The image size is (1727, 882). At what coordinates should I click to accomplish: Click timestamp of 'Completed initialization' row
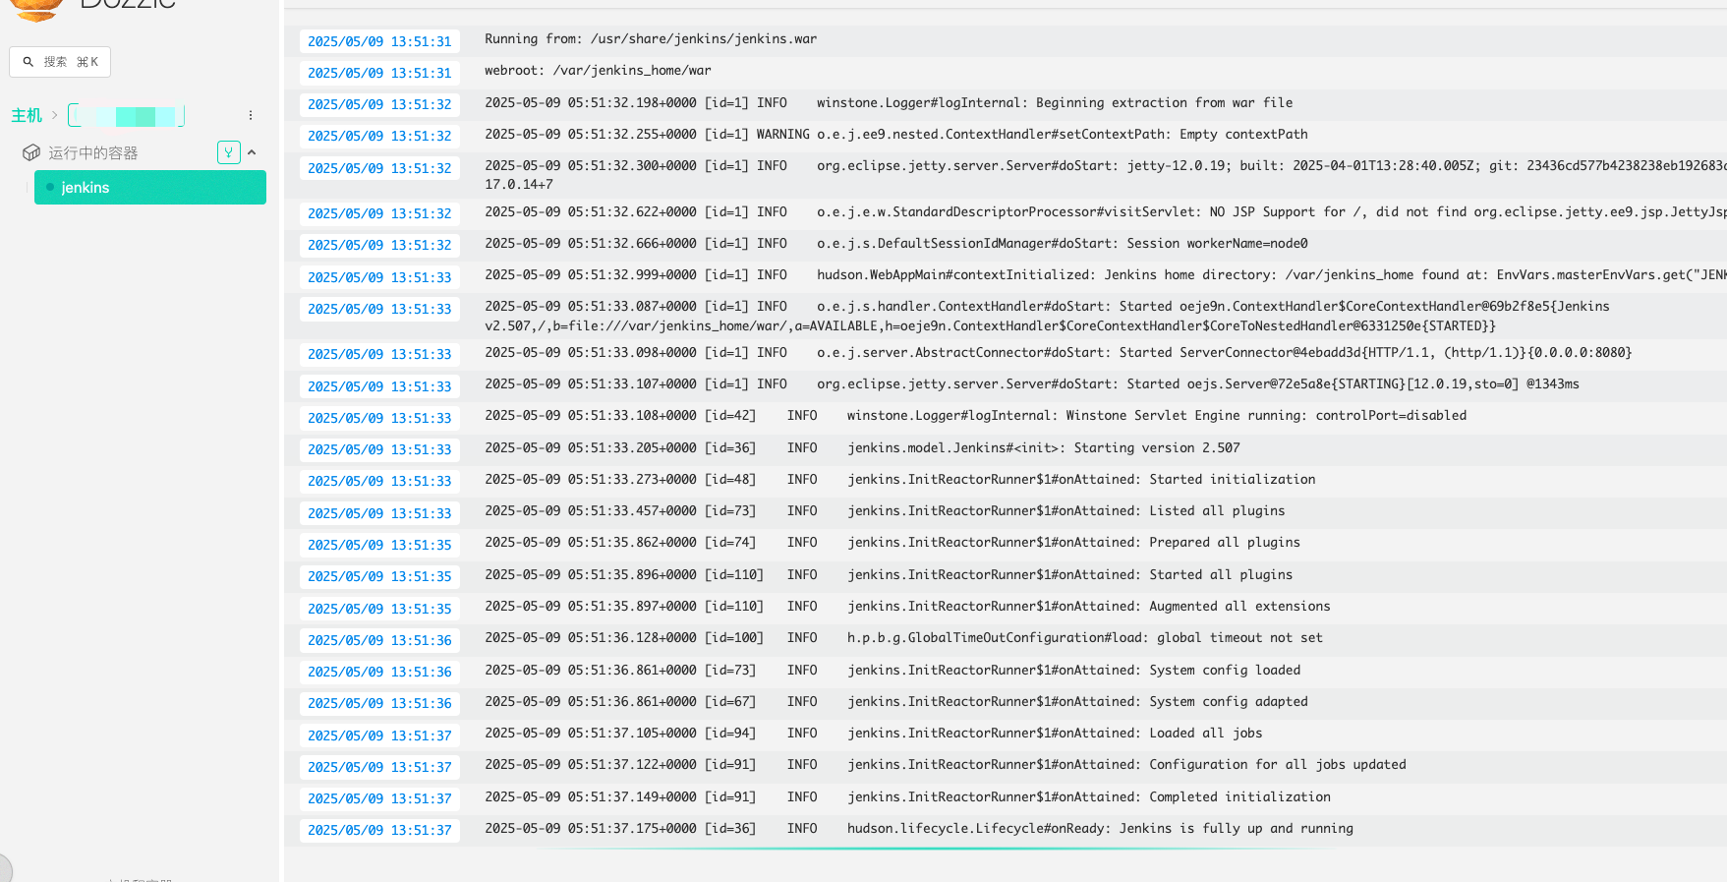pyautogui.click(x=379, y=798)
